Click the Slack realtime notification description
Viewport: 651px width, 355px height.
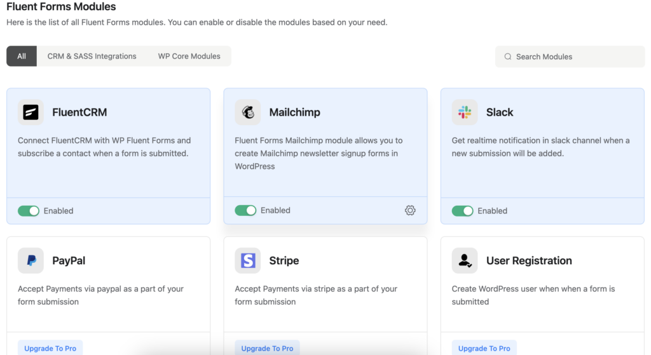[x=540, y=147]
